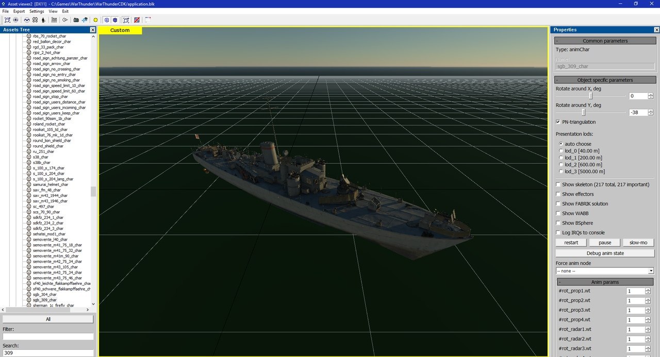Image resolution: width=660 pixels, height=357 pixels.
Task: Click the Custom viewport label tab
Action: click(120, 30)
